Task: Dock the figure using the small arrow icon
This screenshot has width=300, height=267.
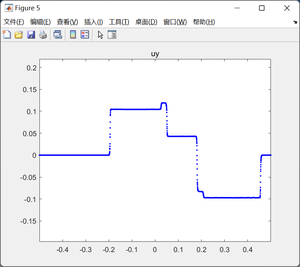Action: (x=295, y=22)
